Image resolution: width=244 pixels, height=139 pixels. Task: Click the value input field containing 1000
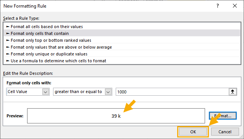172,92
